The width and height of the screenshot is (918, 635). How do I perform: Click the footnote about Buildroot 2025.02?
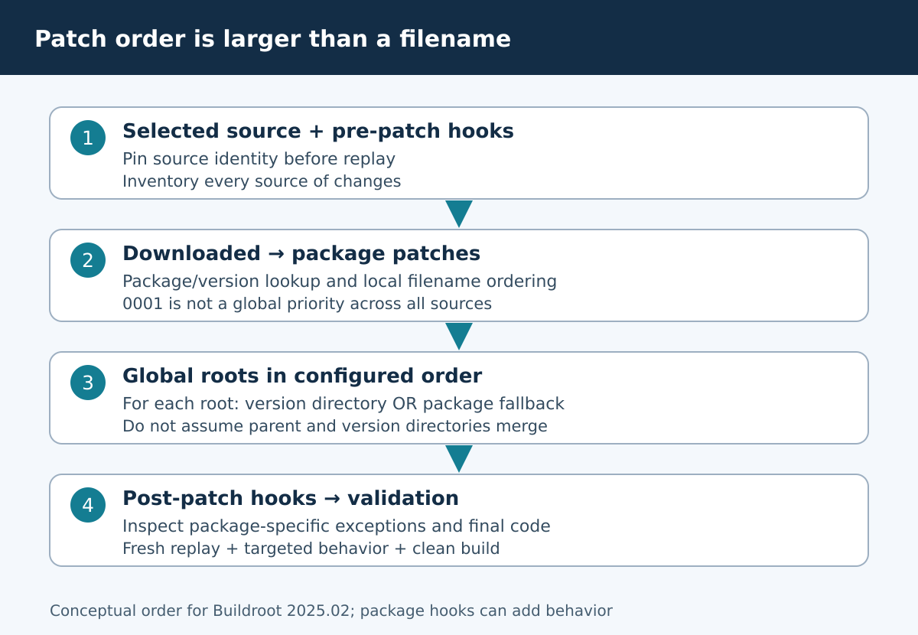pyautogui.click(x=331, y=611)
